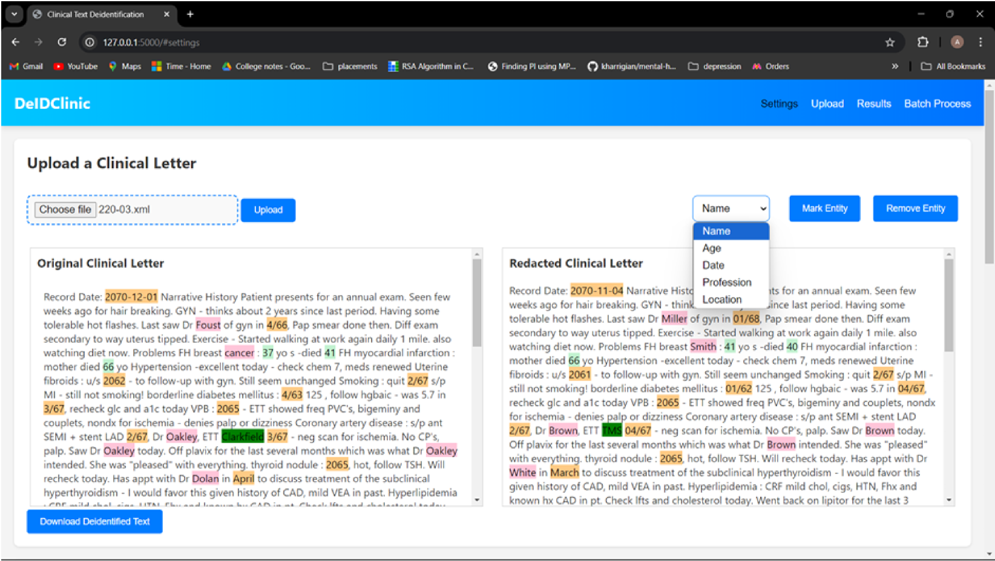Click the highlighted name Miller in redacted letter
Screen dimensions: 995x561
(x=674, y=319)
